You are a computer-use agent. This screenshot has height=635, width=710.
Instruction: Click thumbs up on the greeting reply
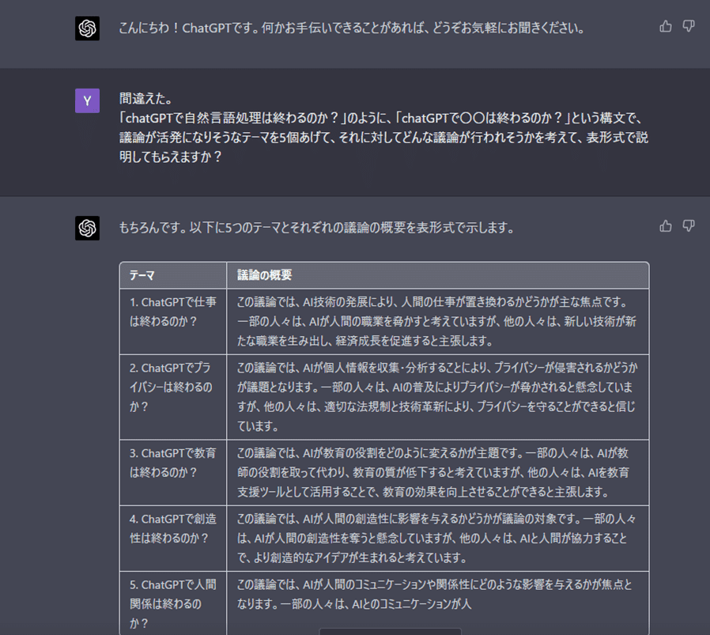[x=665, y=27]
